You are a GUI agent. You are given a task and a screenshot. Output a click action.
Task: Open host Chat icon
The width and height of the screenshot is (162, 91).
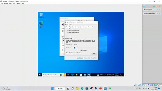[x=73, y=88]
